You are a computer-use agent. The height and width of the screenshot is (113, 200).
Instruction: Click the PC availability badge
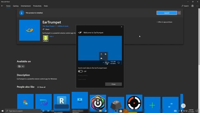coord(21,66)
